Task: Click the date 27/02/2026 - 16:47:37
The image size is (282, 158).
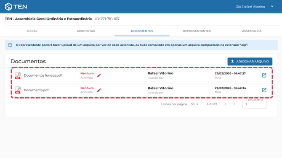Action: tap(230, 73)
